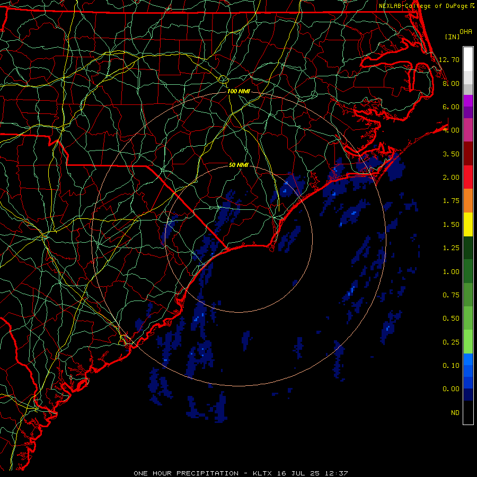The width and height of the screenshot is (477, 477).
Task: Click the 50 NMI range ring label
Action: [238, 165]
